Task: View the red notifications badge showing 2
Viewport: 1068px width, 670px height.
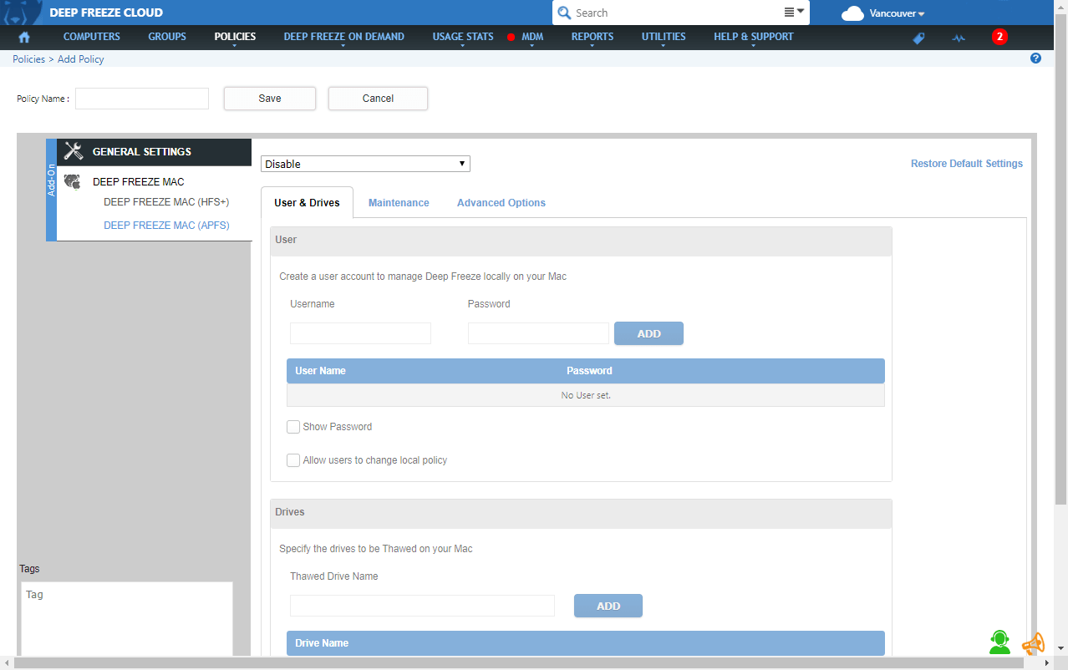Action: click(x=999, y=37)
